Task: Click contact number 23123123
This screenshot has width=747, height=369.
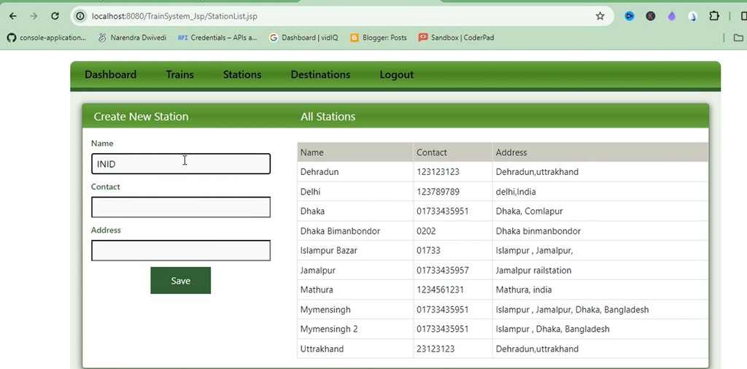Action: pos(436,349)
